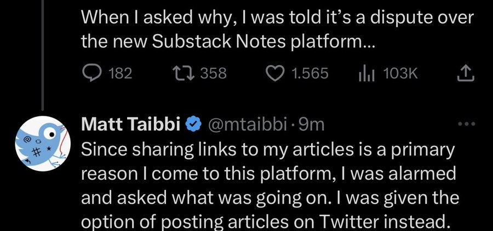Click the 103K views count
Viewport: 493px width, 231px height.
click(400, 74)
